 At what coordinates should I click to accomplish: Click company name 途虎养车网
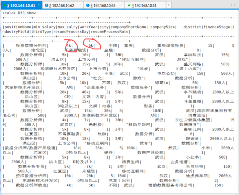[197, 176]
